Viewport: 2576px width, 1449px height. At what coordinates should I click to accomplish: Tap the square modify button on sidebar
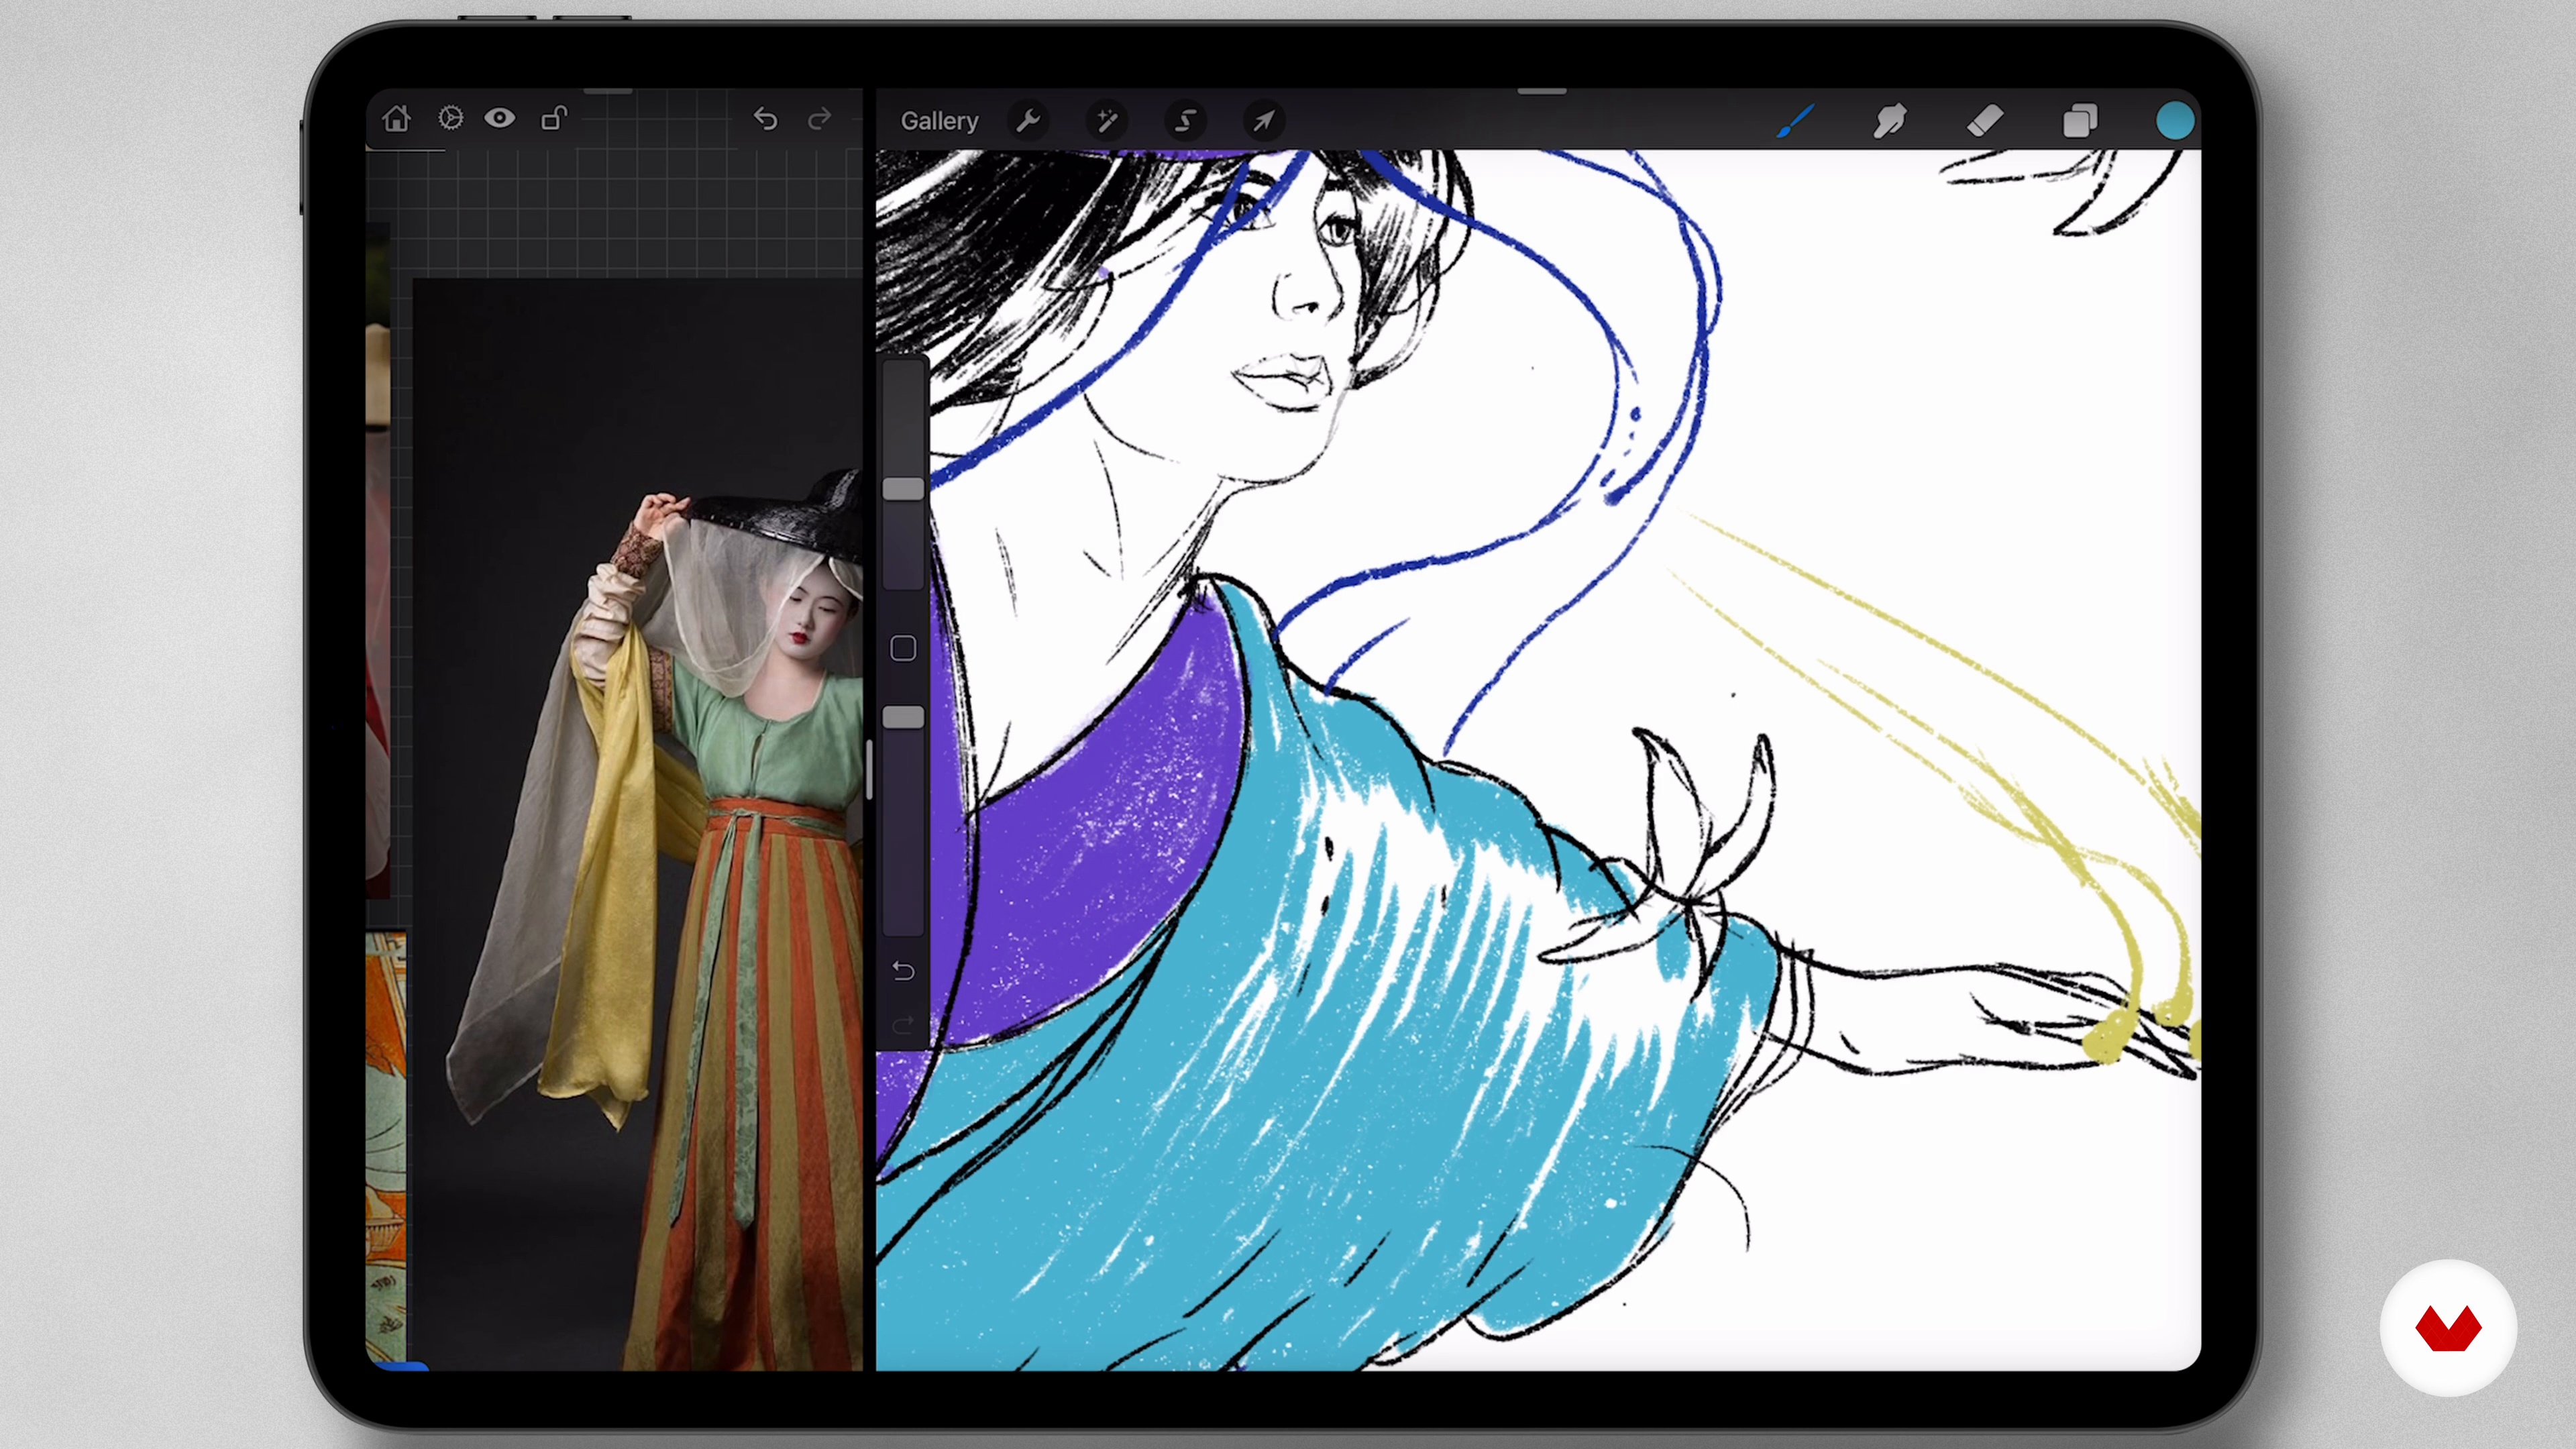[903, 649]
